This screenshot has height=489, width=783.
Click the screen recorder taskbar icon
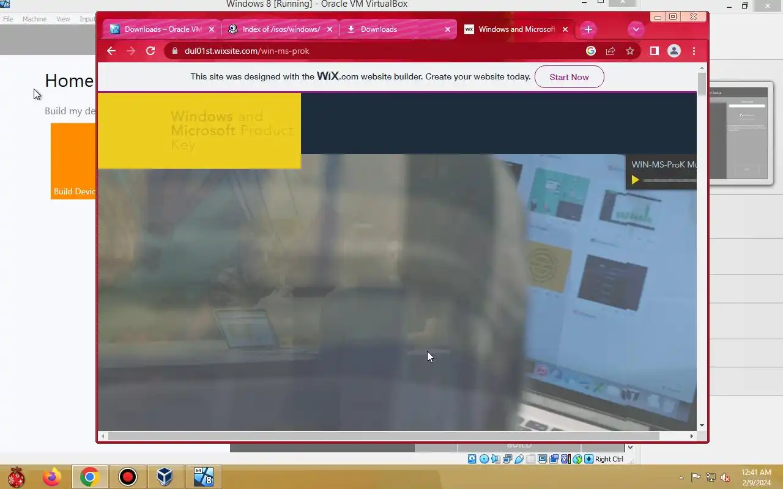[x=128, y=477]
